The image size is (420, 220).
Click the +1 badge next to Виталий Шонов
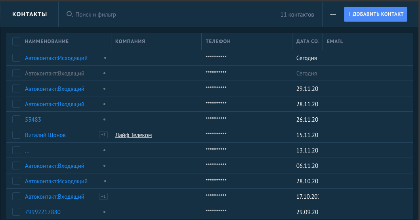(103, 135)
